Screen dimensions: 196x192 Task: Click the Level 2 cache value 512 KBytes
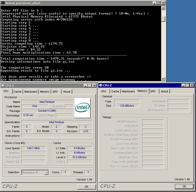pyautogui.click(x=80, y=157)
